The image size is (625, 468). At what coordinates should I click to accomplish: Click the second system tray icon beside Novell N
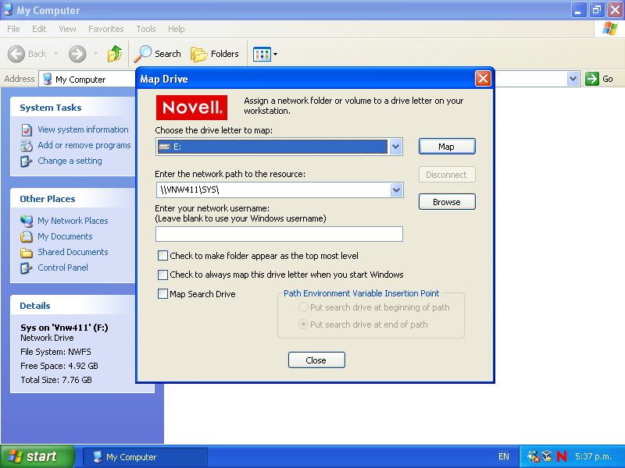(547, 456)
